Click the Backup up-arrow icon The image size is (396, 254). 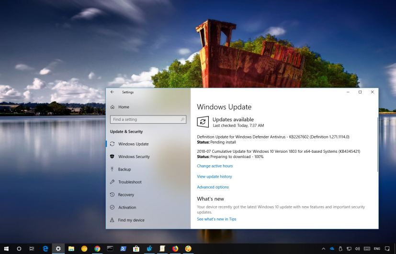tap(112, 169)
